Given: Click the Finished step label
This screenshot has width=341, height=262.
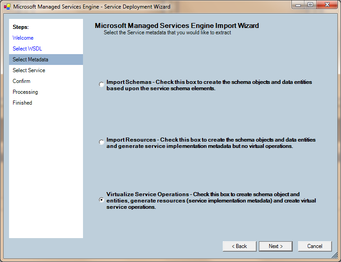Looking at the screenshot, I should point(22,103).
